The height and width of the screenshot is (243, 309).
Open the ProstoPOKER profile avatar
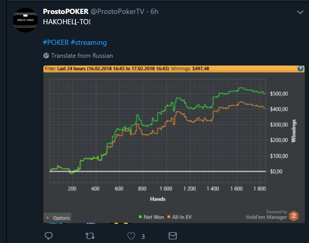25,20
